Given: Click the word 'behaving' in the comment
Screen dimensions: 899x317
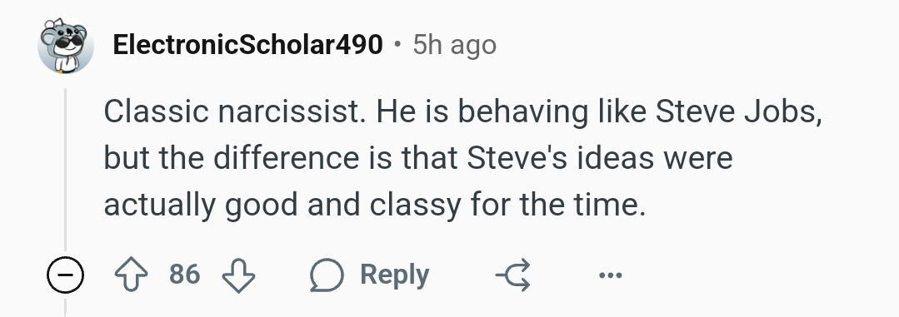Looking at the screenshot, I should [x=522, y=111].
